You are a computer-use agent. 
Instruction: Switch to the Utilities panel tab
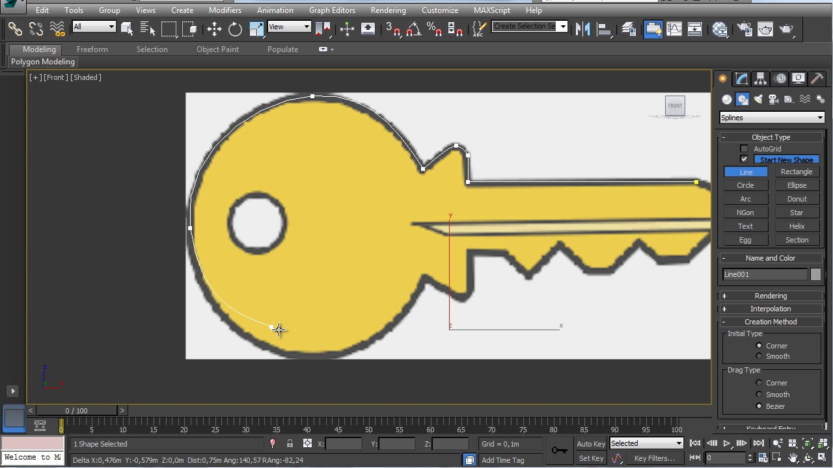[817, 79]
